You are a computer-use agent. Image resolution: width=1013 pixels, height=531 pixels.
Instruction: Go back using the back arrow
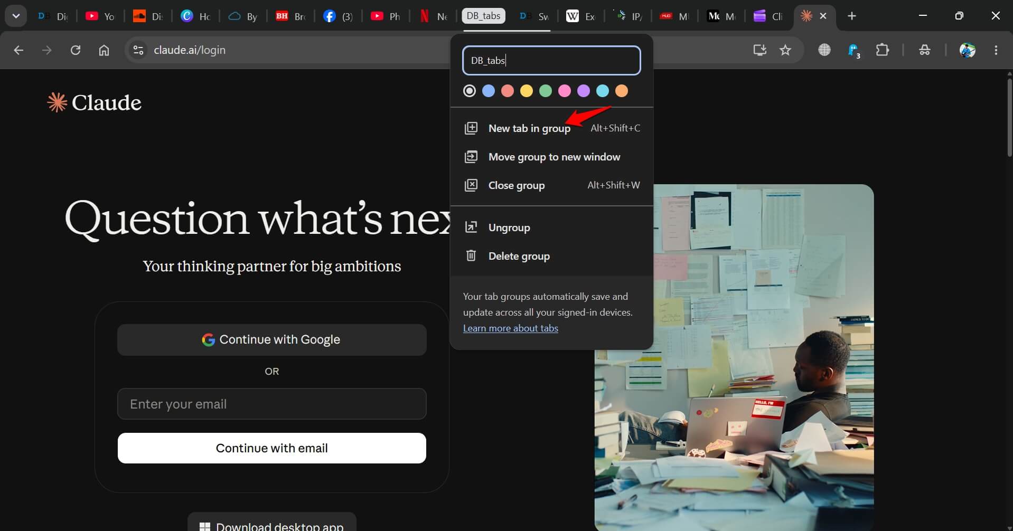[18, 50]
